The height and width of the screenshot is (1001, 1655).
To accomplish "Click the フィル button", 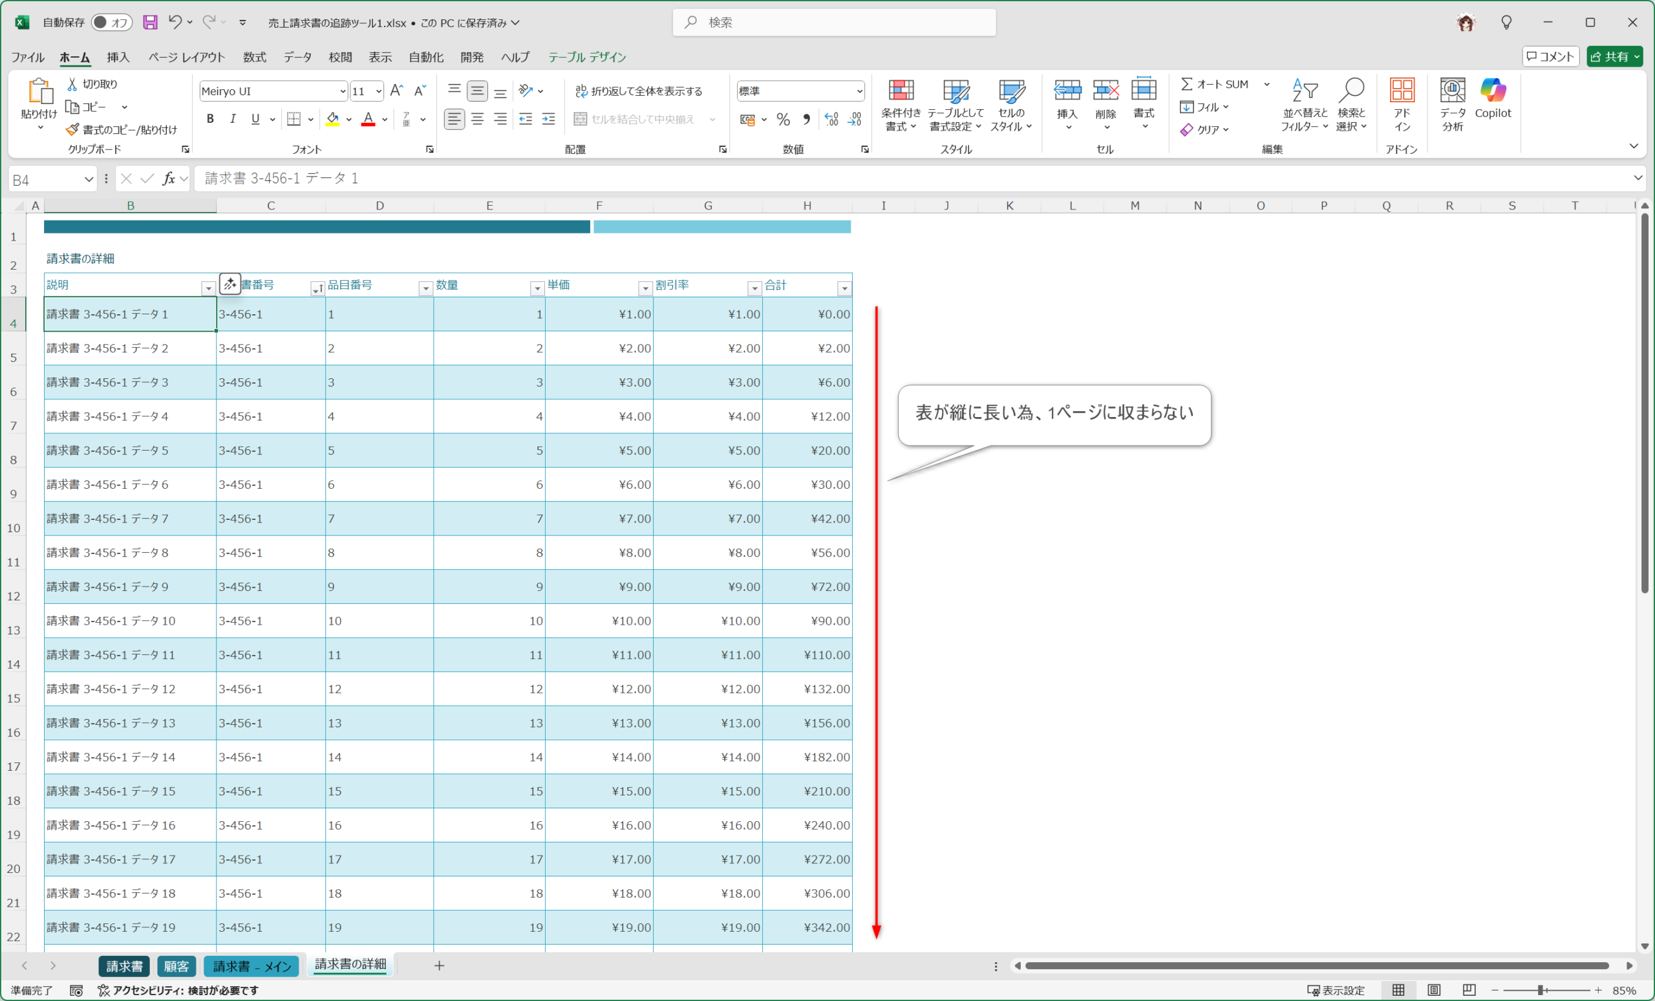I will 1204,107.
